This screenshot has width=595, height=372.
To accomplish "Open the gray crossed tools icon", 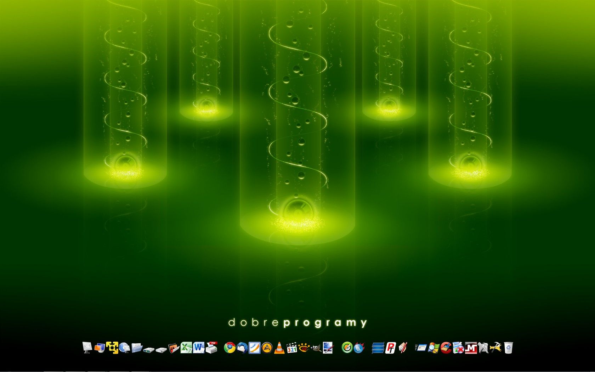I will tap(483, 348).
